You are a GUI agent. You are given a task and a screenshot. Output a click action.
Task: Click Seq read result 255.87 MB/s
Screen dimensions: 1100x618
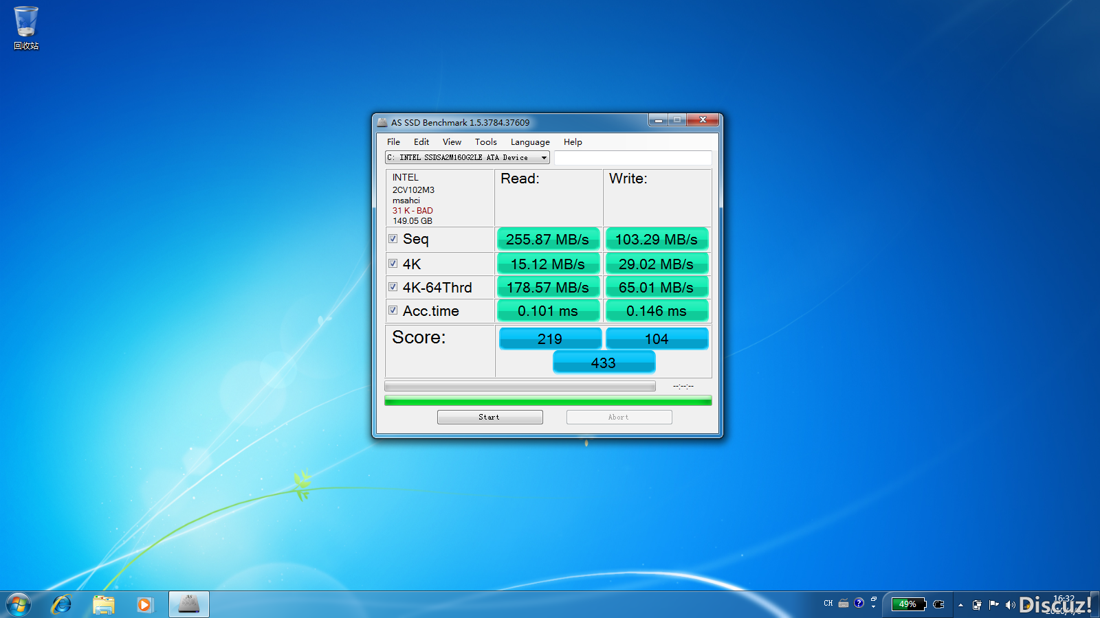pyautogui.click(x=548, y=239)
